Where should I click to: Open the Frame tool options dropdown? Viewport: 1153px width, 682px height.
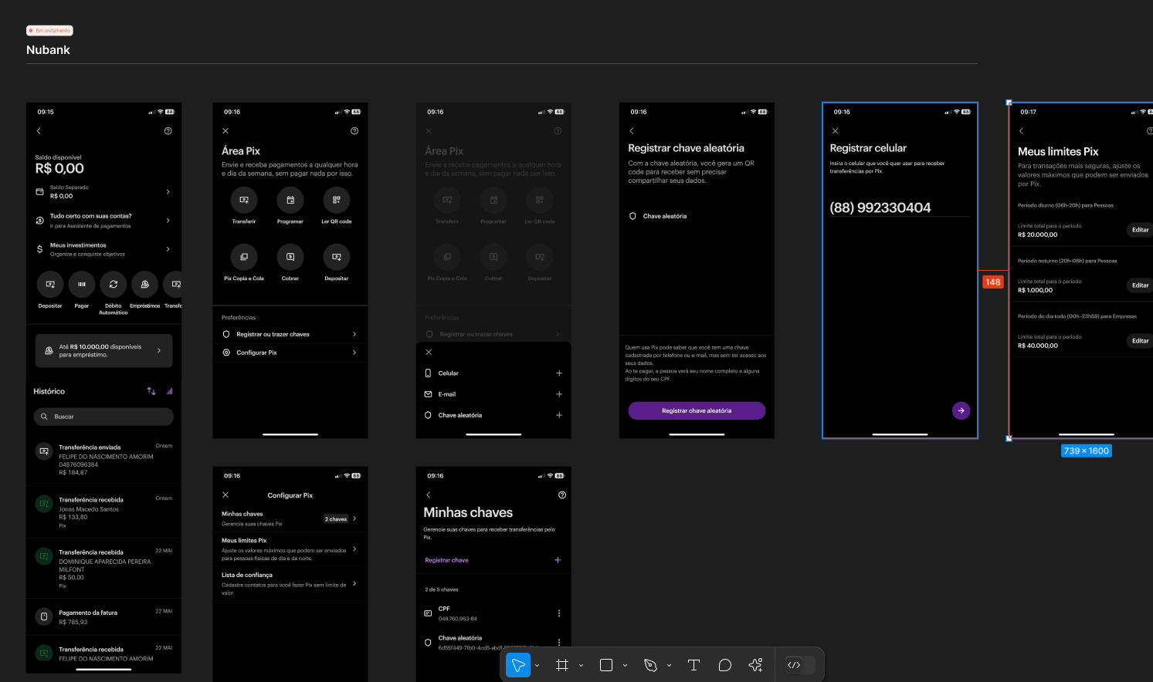point(581,665)
